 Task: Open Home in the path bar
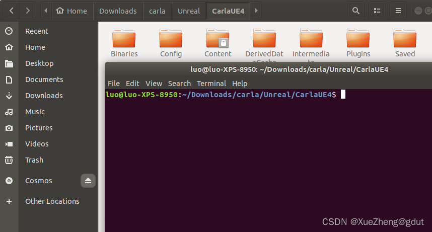tap(71, 11)
